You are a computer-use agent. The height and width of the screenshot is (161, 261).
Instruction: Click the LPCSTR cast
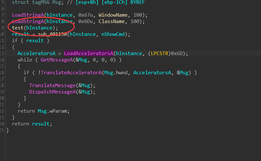pos(159,53)
